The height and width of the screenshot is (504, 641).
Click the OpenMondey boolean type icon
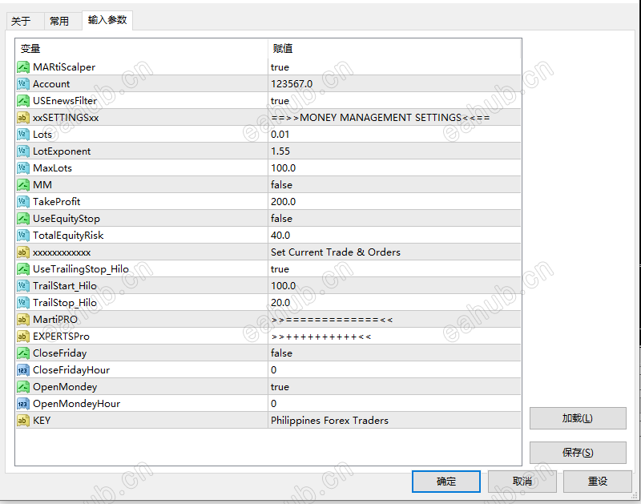click(x=23, y=387)
